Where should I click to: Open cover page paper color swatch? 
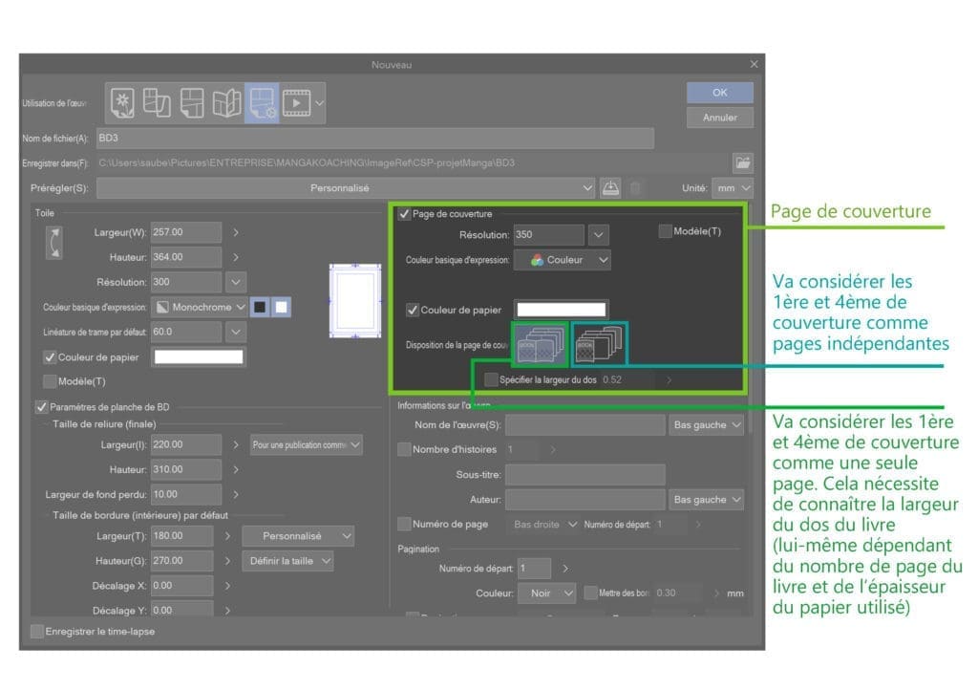tap(562, 310)
